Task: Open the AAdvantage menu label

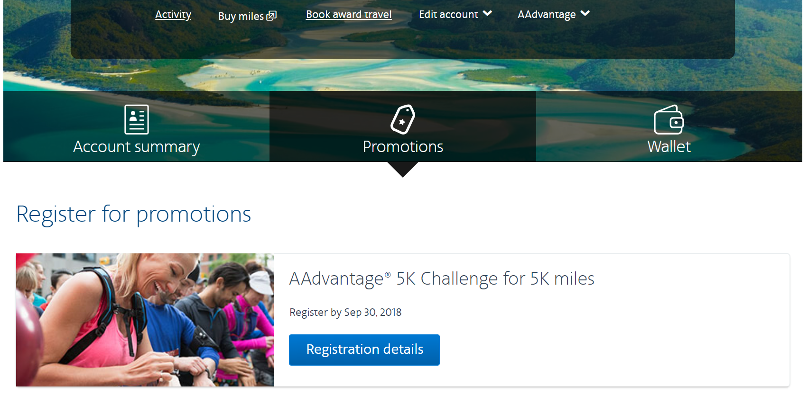Action: click(547, 15)
